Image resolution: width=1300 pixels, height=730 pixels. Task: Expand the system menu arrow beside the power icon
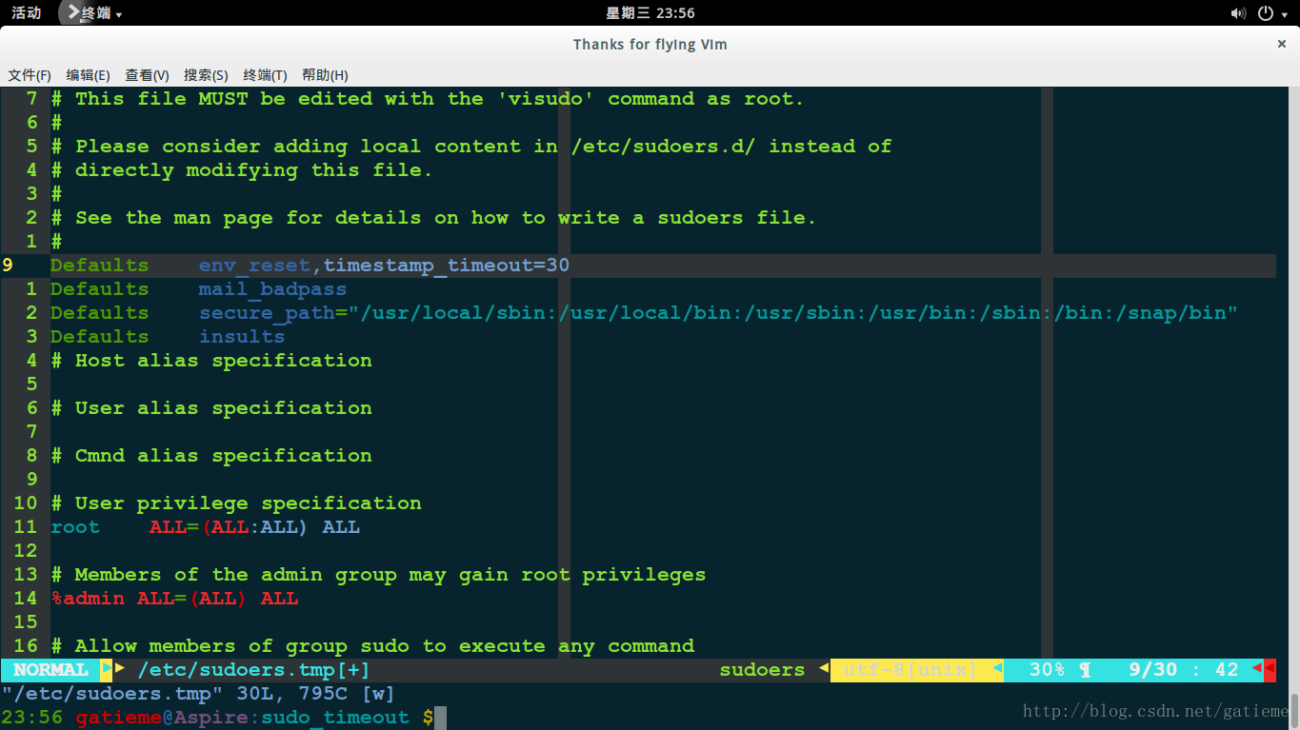pyautogui.click(x=1285, y=14)
